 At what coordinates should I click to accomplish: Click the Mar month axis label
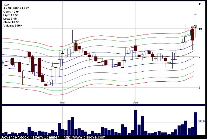[62, 103]
